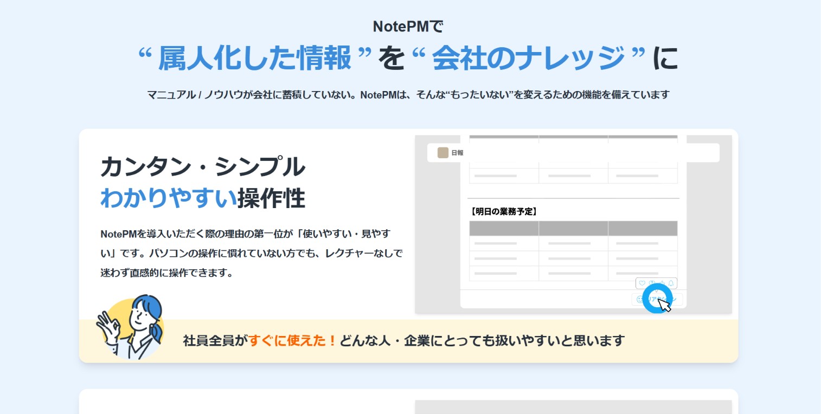Click the orange "すぐに使えた！" text
This screenshot has height=414, width=821.
[293, 341]
